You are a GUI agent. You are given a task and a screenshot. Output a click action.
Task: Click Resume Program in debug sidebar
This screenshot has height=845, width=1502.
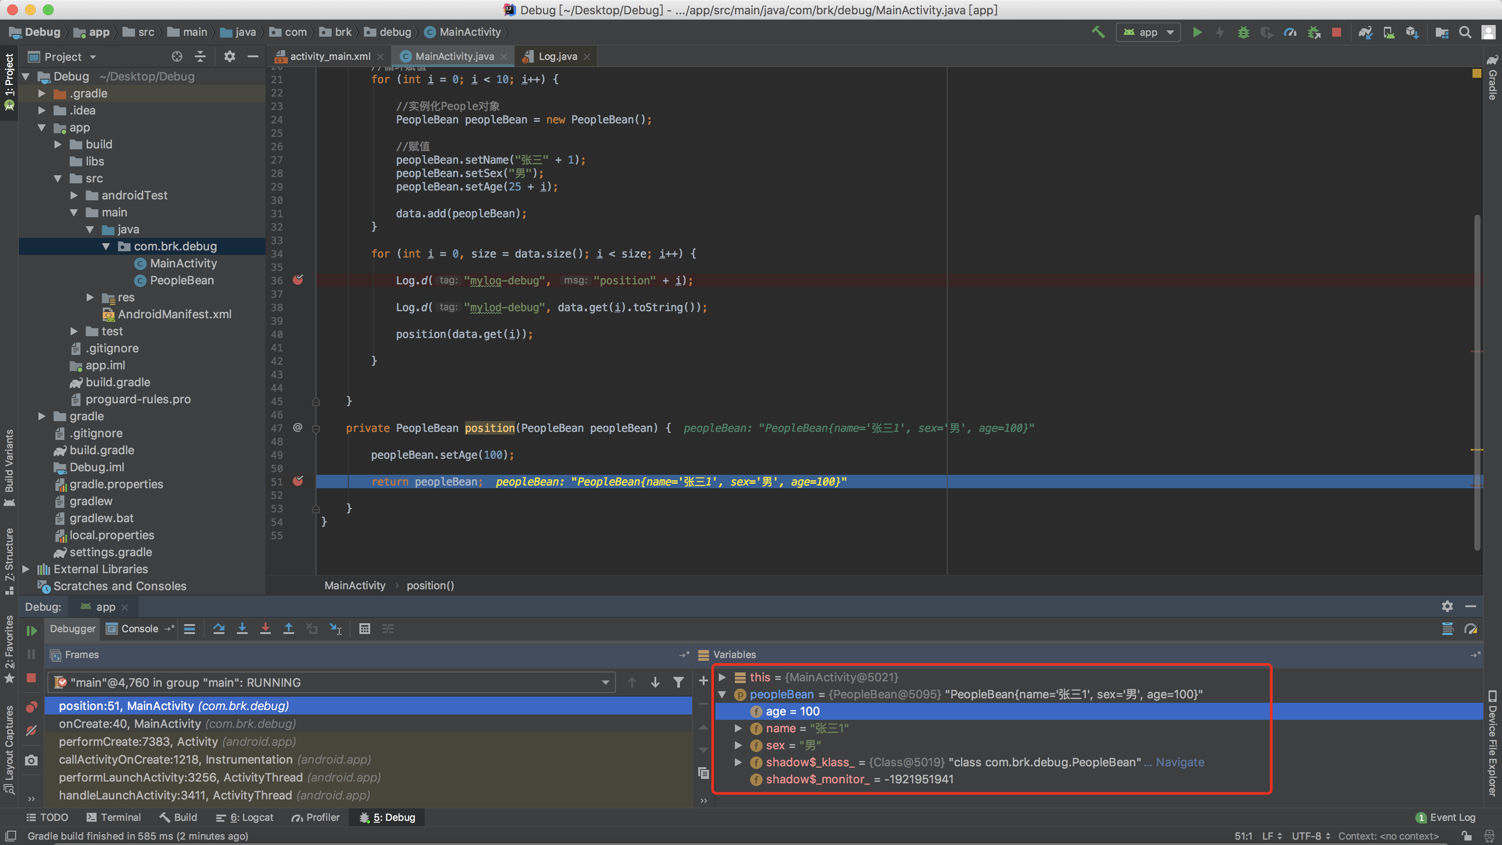pos(31,630)
